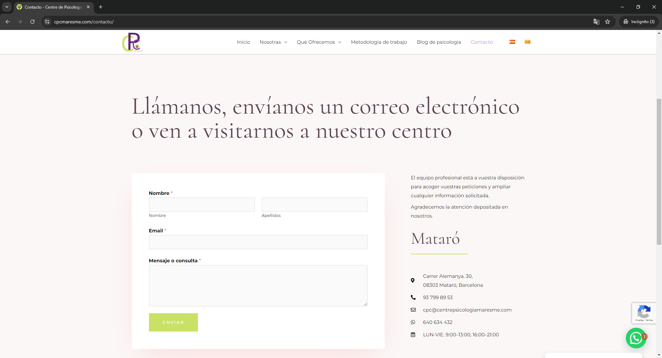Click the CPC Maresme logo

click(132, 42)
